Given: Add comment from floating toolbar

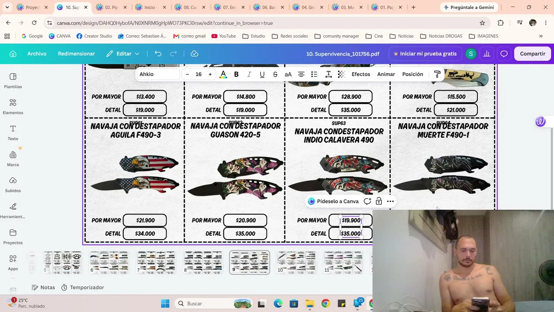Looking at the screenshot, I should 367,201.
